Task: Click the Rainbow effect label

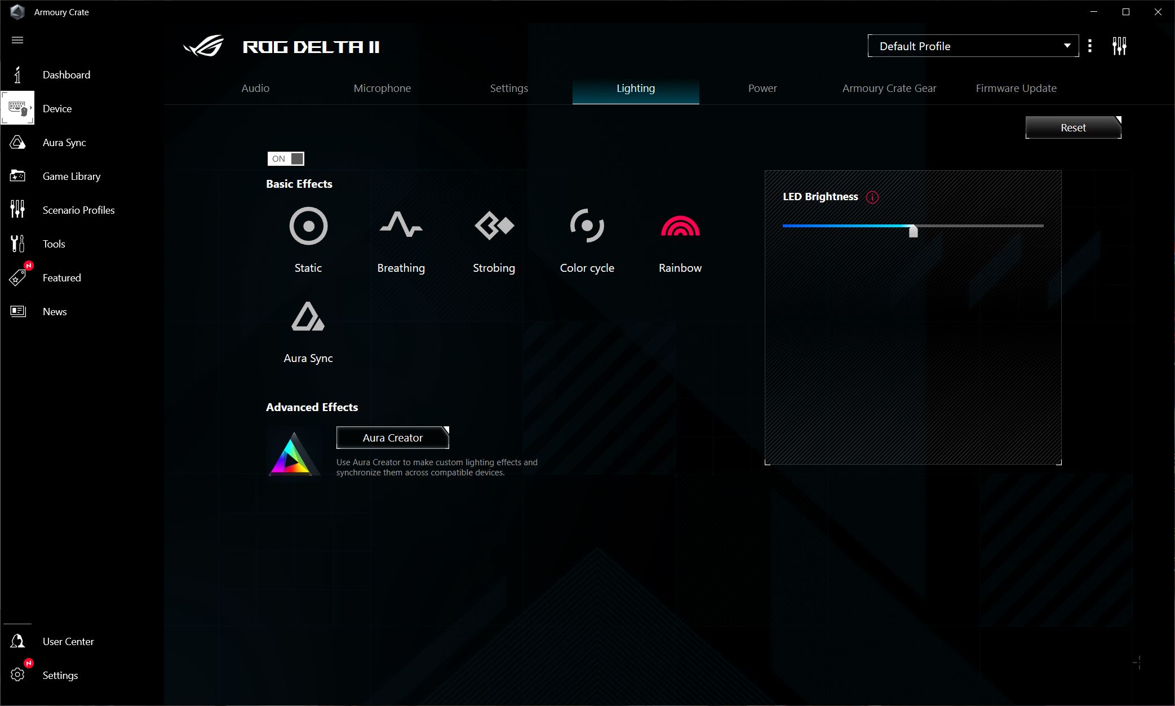Action: click(680, 268)
